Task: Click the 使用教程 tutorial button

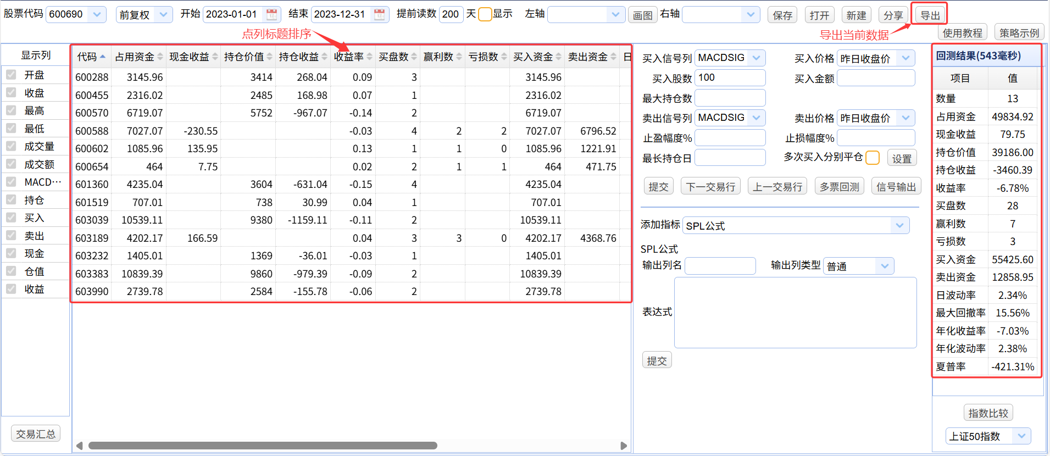Action: click(x=962, y=33)
